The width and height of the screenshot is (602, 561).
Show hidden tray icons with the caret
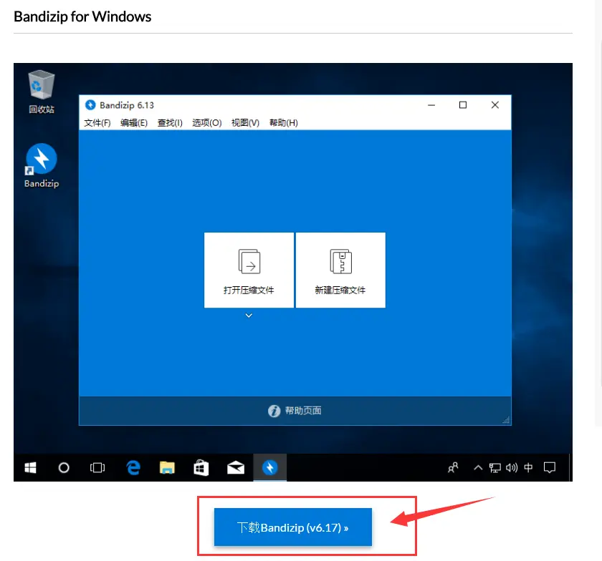[x=478, y=468]
